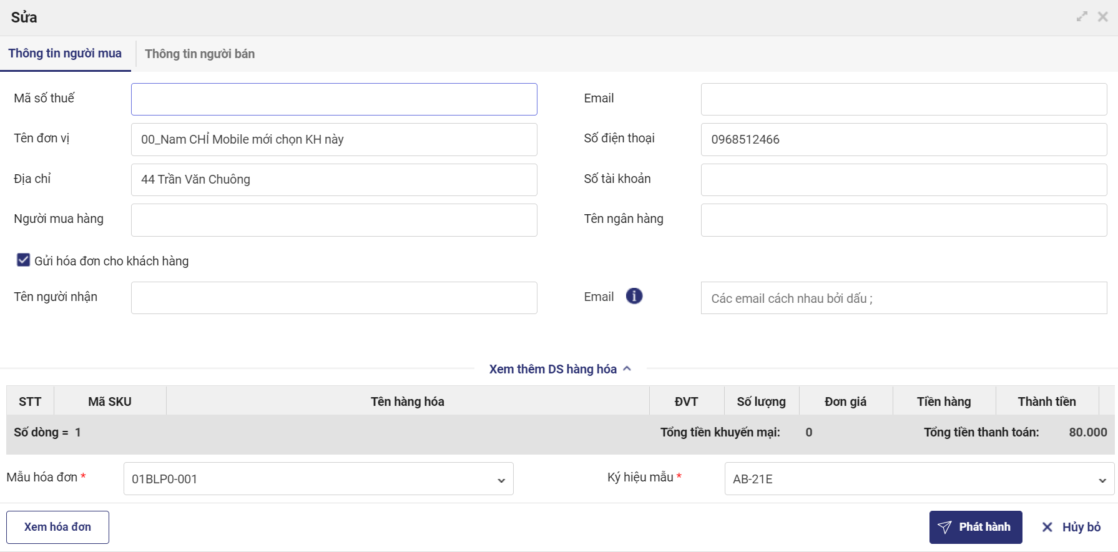The width and height of the screenshot is (1118, 552).
Task: Click the Số điện thoại field
Action: pyautogui.click(x=903, y=139)
